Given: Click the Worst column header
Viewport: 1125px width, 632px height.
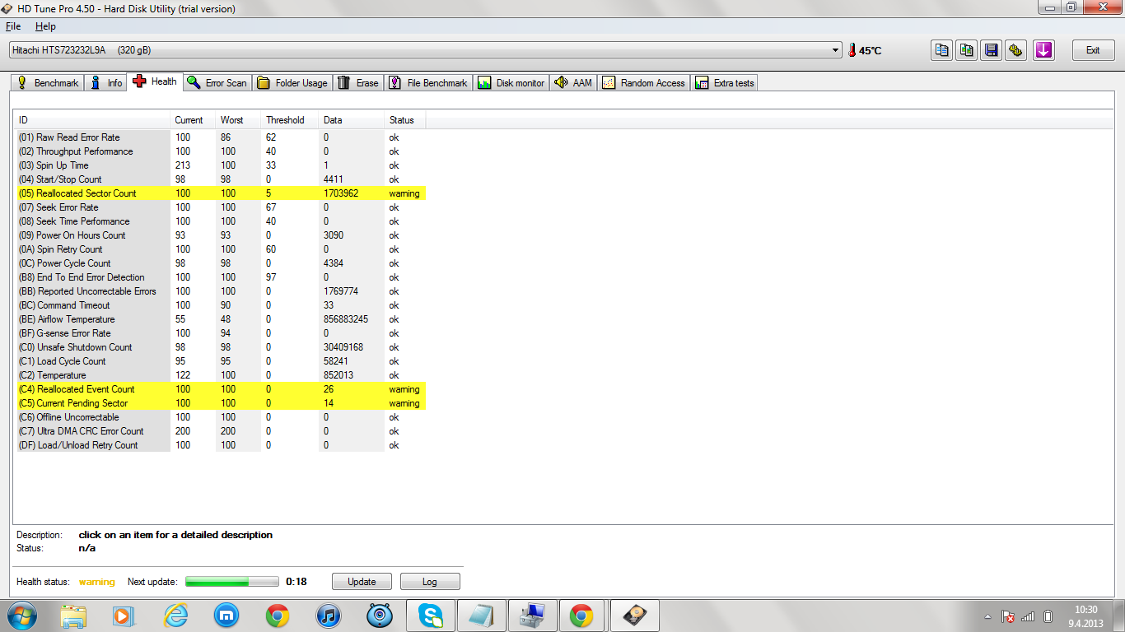Looking at the screenshot, I should tap(238, 120).
